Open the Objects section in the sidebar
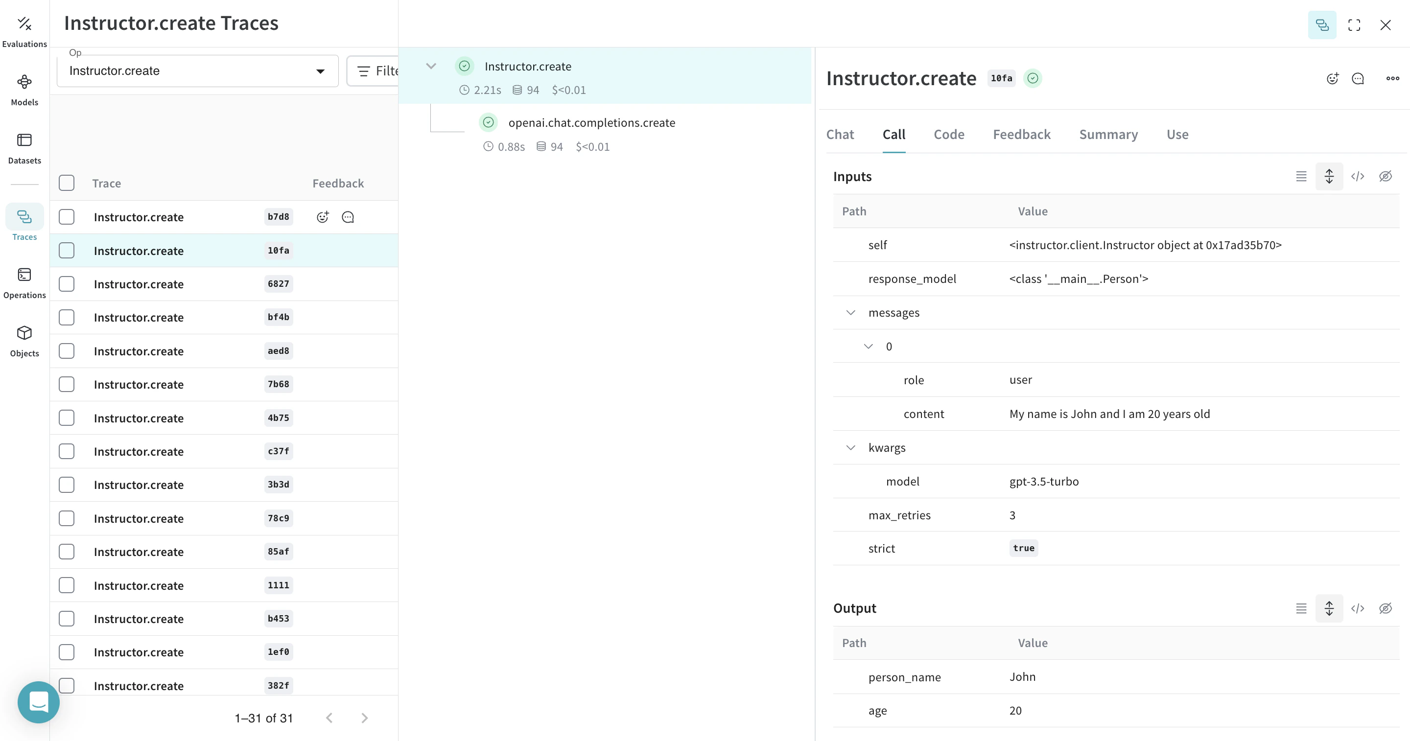 click(24, 339)
